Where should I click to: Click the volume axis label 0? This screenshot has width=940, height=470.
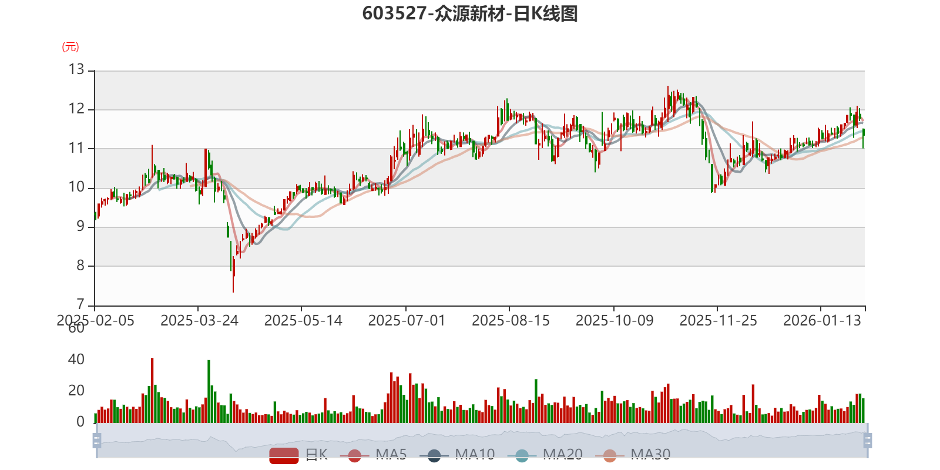(x=80, y=421)
